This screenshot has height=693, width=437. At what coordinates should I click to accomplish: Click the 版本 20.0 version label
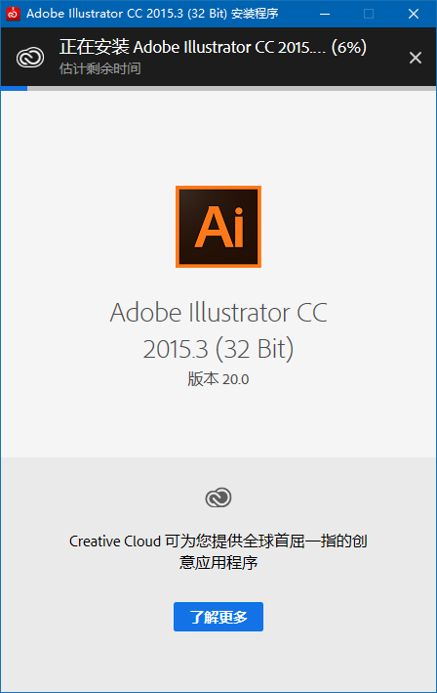click(x=218, y=379)
